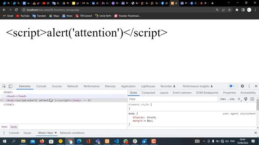259x145 pixels.
Task: Open the Performance panel tab
Action: click(91, 86)
